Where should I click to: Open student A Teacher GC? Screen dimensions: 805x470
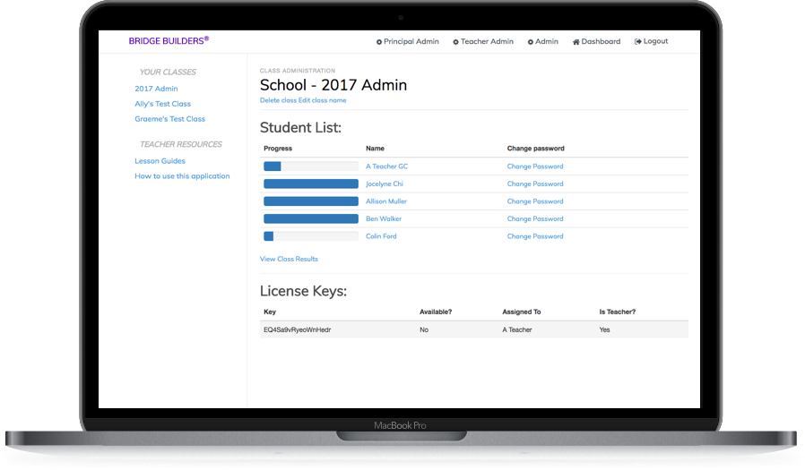coord(386,167)
